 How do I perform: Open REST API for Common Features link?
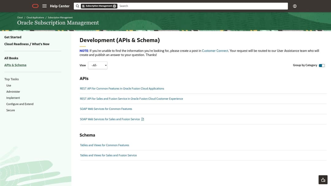click(x=122, y=89)
